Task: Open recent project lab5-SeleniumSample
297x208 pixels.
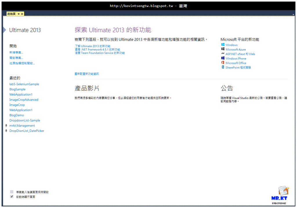Action: [24, 84]
